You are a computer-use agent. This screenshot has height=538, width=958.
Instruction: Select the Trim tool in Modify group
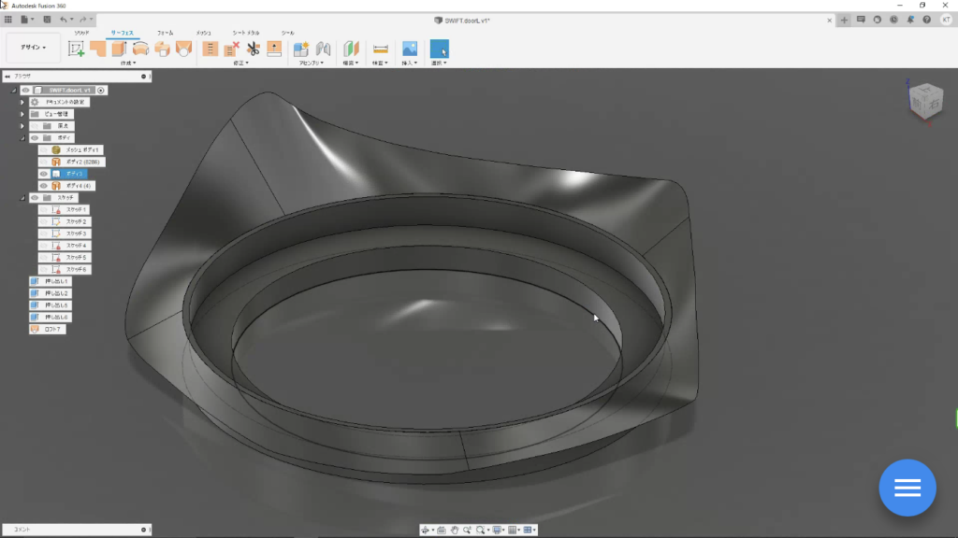click(x=210, y=49)
